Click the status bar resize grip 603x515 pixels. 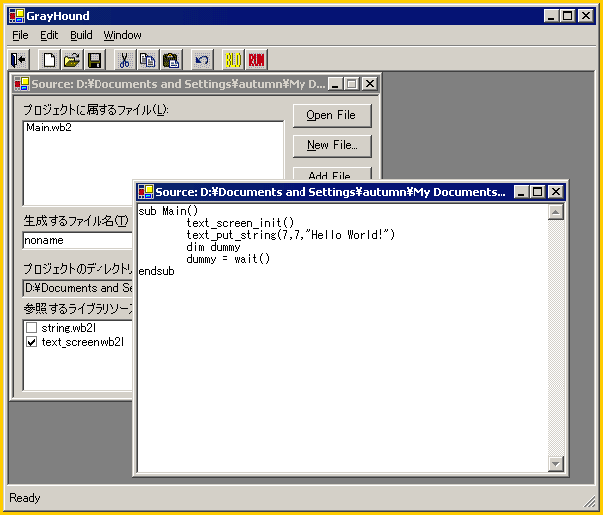point(589,501)
